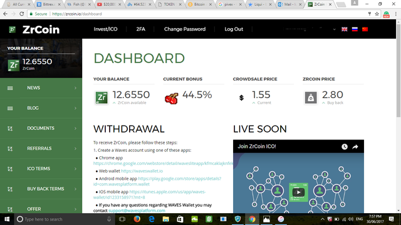The height and width of the screenshot is (225, 401).
Task: Open the iOS iTunes Waves wallet link
Action: point(150,194)
